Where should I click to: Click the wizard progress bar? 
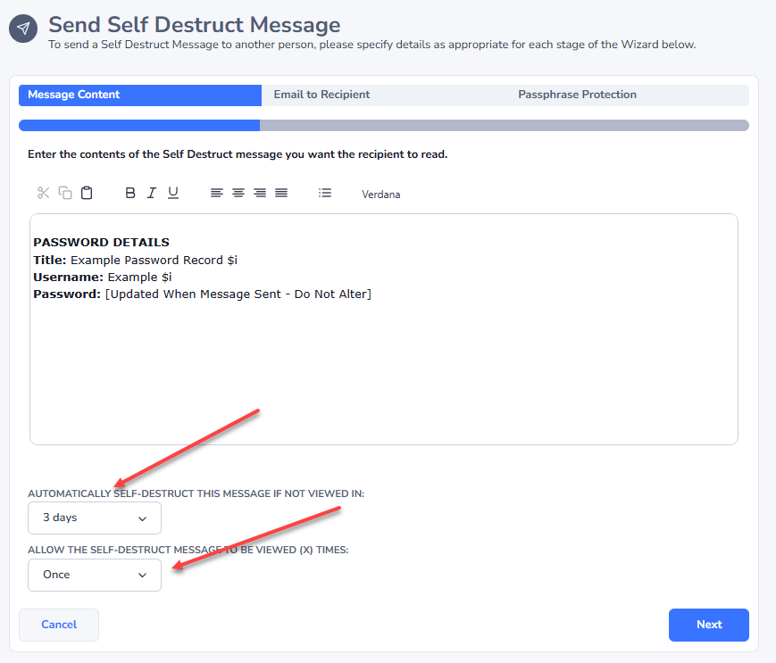[384, 126]
